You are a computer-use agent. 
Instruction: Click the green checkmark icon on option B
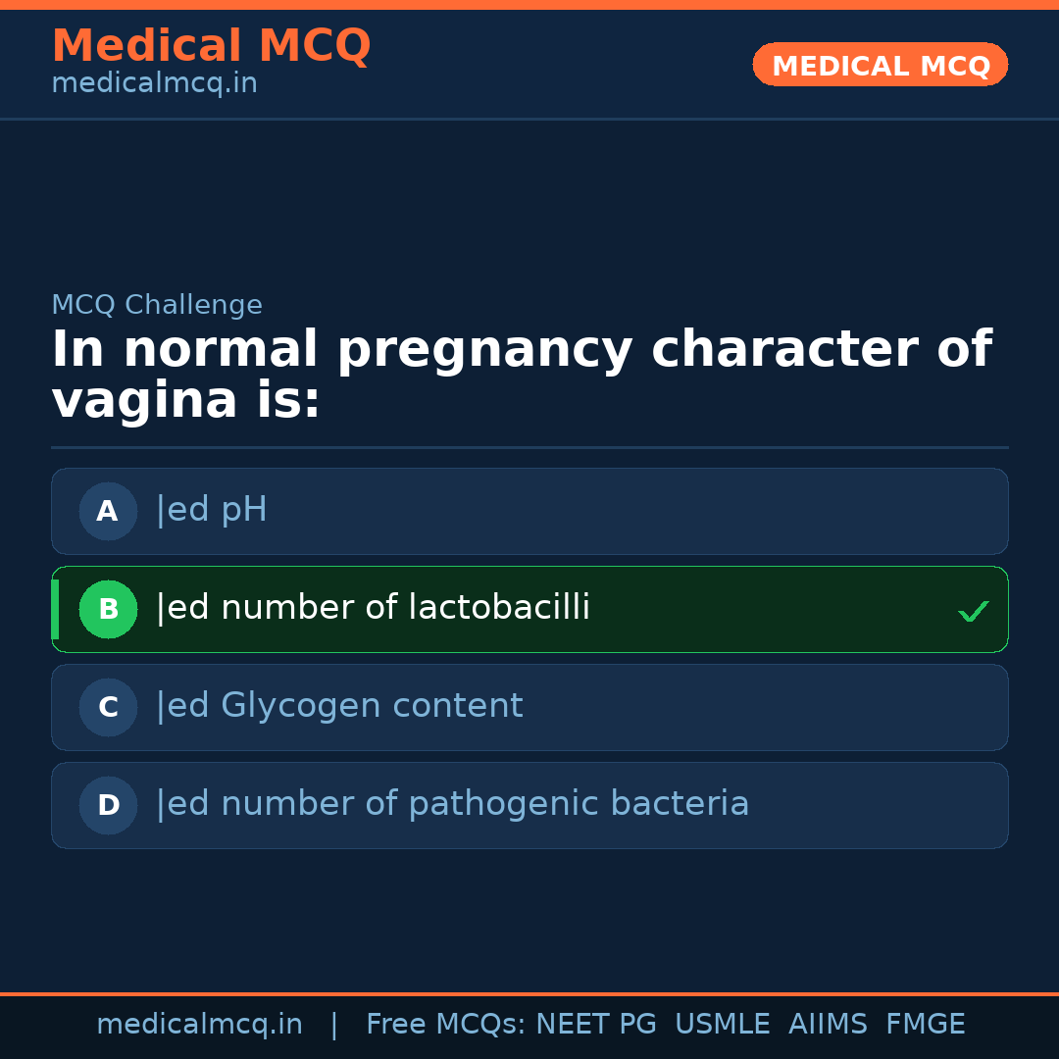click(x=973, y=610)
